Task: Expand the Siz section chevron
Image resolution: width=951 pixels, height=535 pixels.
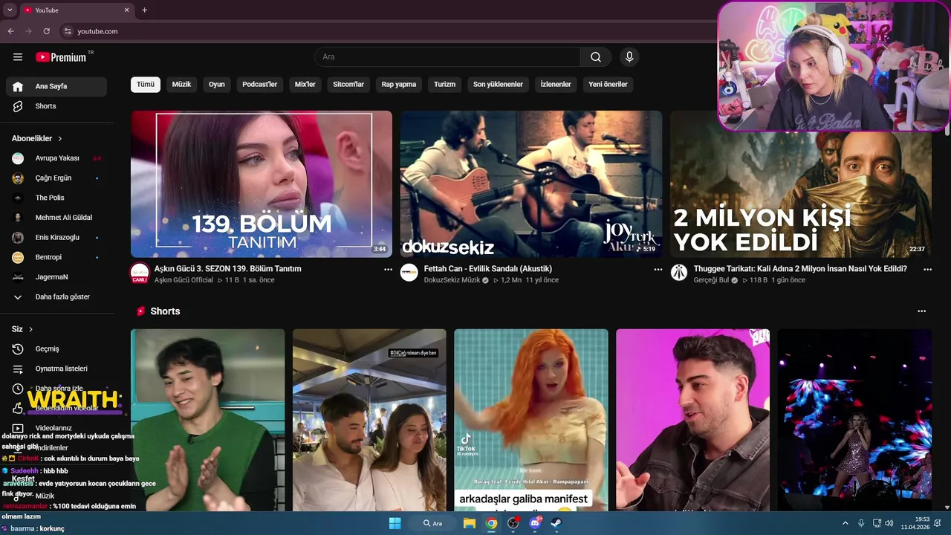Action: pos(30,329)
